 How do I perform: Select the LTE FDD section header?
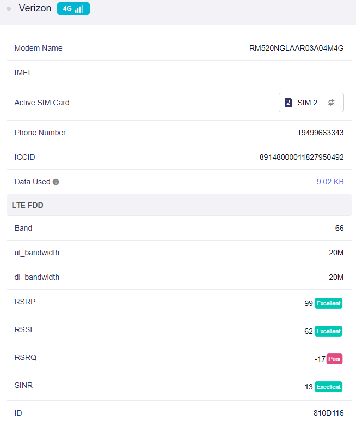[x=27, y=206]
